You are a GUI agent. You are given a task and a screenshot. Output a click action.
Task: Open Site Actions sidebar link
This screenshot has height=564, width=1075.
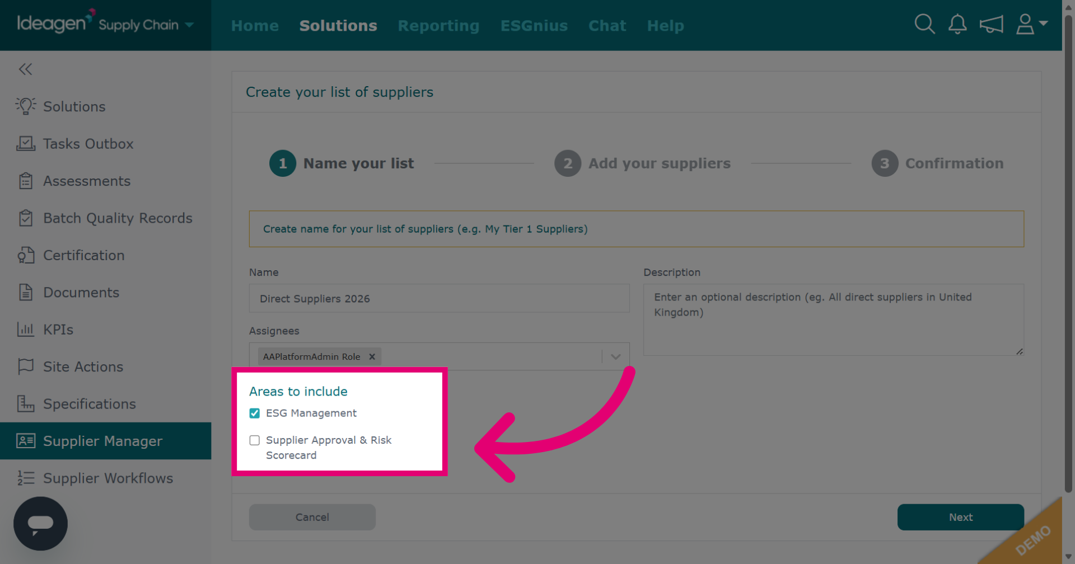pos(83,366)
